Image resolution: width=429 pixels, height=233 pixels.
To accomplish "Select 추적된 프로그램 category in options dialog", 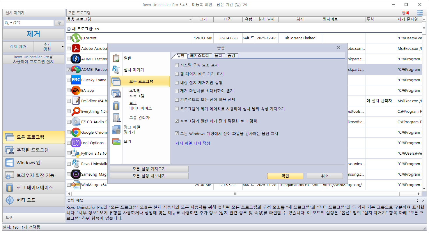I will [x=140, y=93].
